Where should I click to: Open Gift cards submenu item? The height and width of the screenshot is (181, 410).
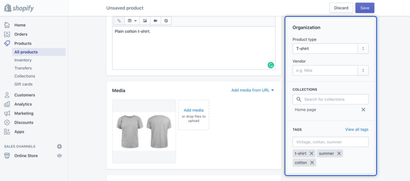pos(24,84)
